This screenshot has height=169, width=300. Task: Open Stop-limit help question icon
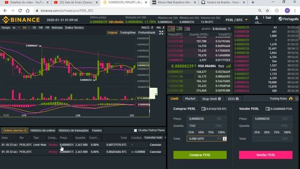click(x=219, y=99)
